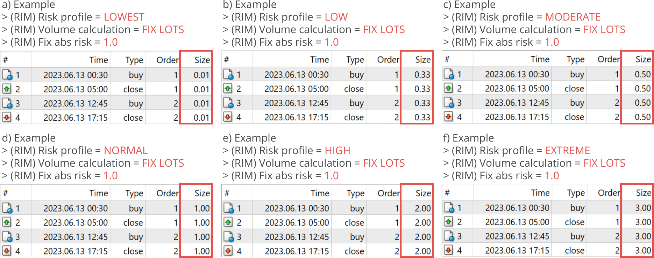Click the red down-arrow close icon in the 1.00-size table
Image resolution: width=654 pixels, height=258 pixels.
[7, 251]
